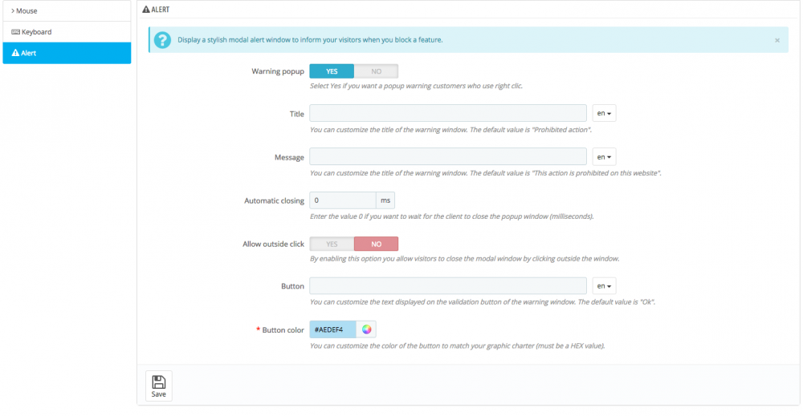The image size is (803, 416).
Task: Set Warning popup to YES
Action: tap(332, 71)
